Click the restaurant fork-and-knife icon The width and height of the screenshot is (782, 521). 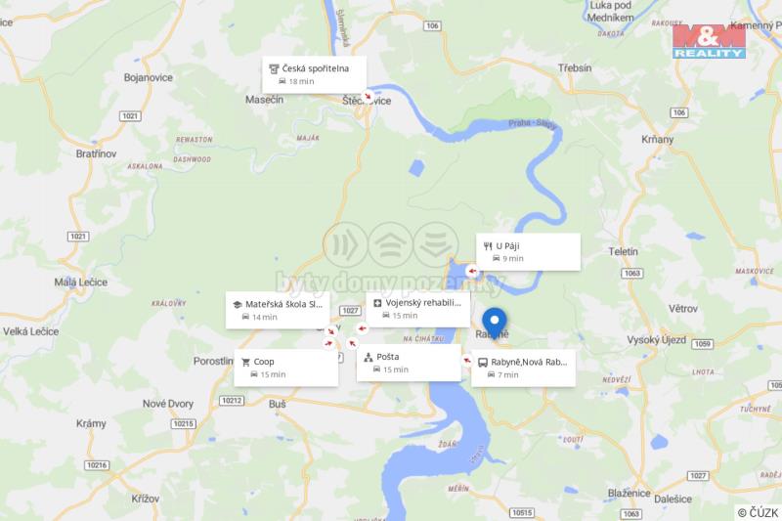tap(488, 245)
